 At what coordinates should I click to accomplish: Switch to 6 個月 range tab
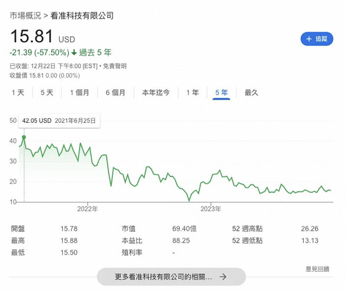[x=115, y=93]
